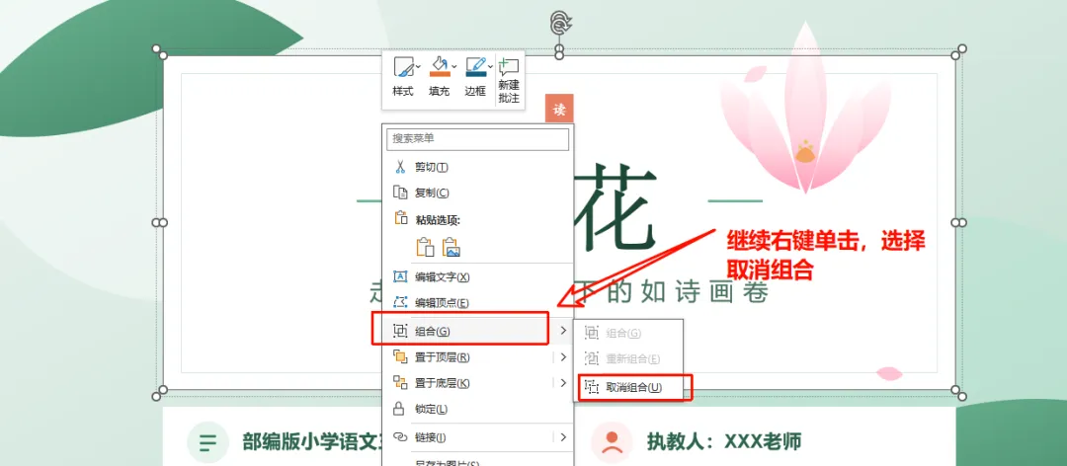1067x466 pixels.
Task: Choose 锁定(L) lock entry
Action: click(x=478, y=410)
